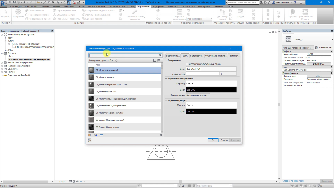Click the Thin Lines icon in quick access toolbar
The width and height of the screenshot is (334, 188).
pos(69,2)
